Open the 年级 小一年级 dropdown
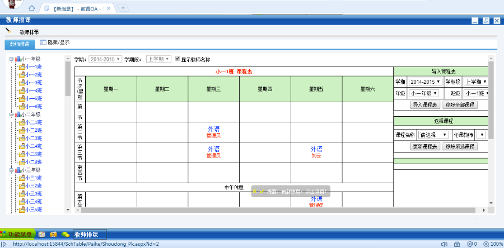This screenshot has height=248, width=504. pyautogui.click(x=424, y=93)
